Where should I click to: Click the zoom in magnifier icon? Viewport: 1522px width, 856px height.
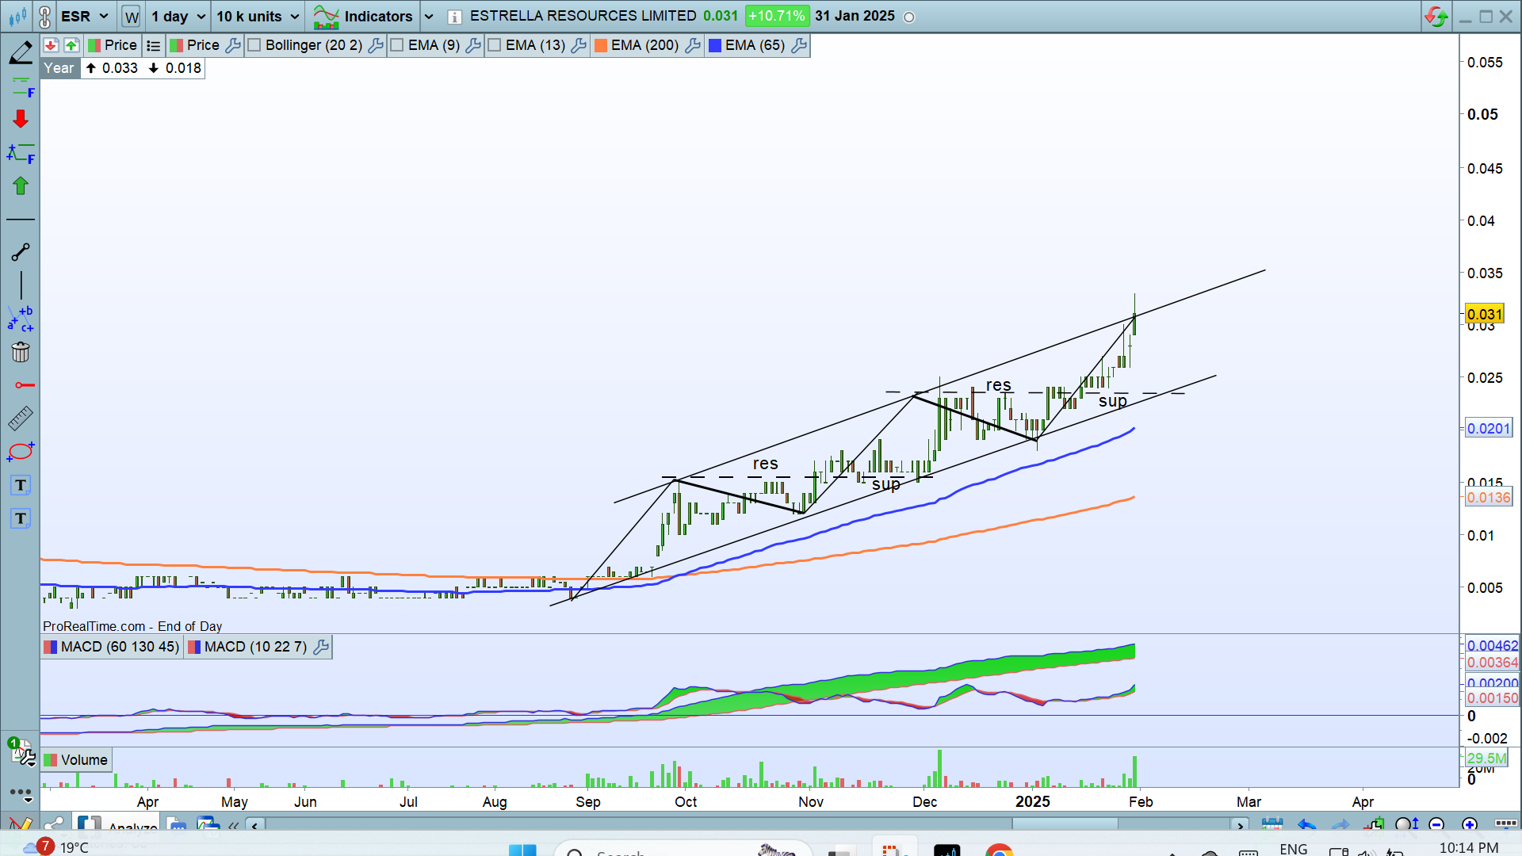pyautogui.click(x=1470, y=824)
